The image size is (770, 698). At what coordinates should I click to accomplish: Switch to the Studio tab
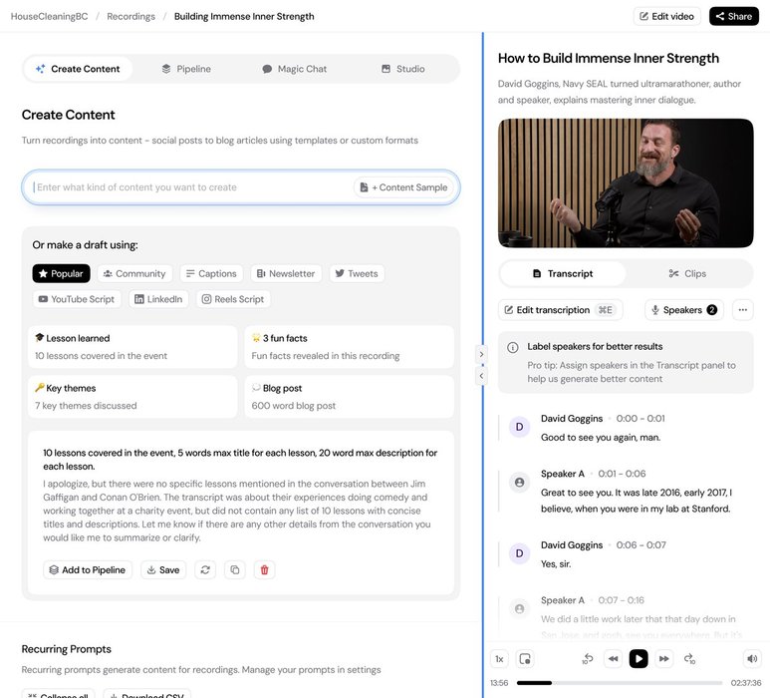pos(403,69)
